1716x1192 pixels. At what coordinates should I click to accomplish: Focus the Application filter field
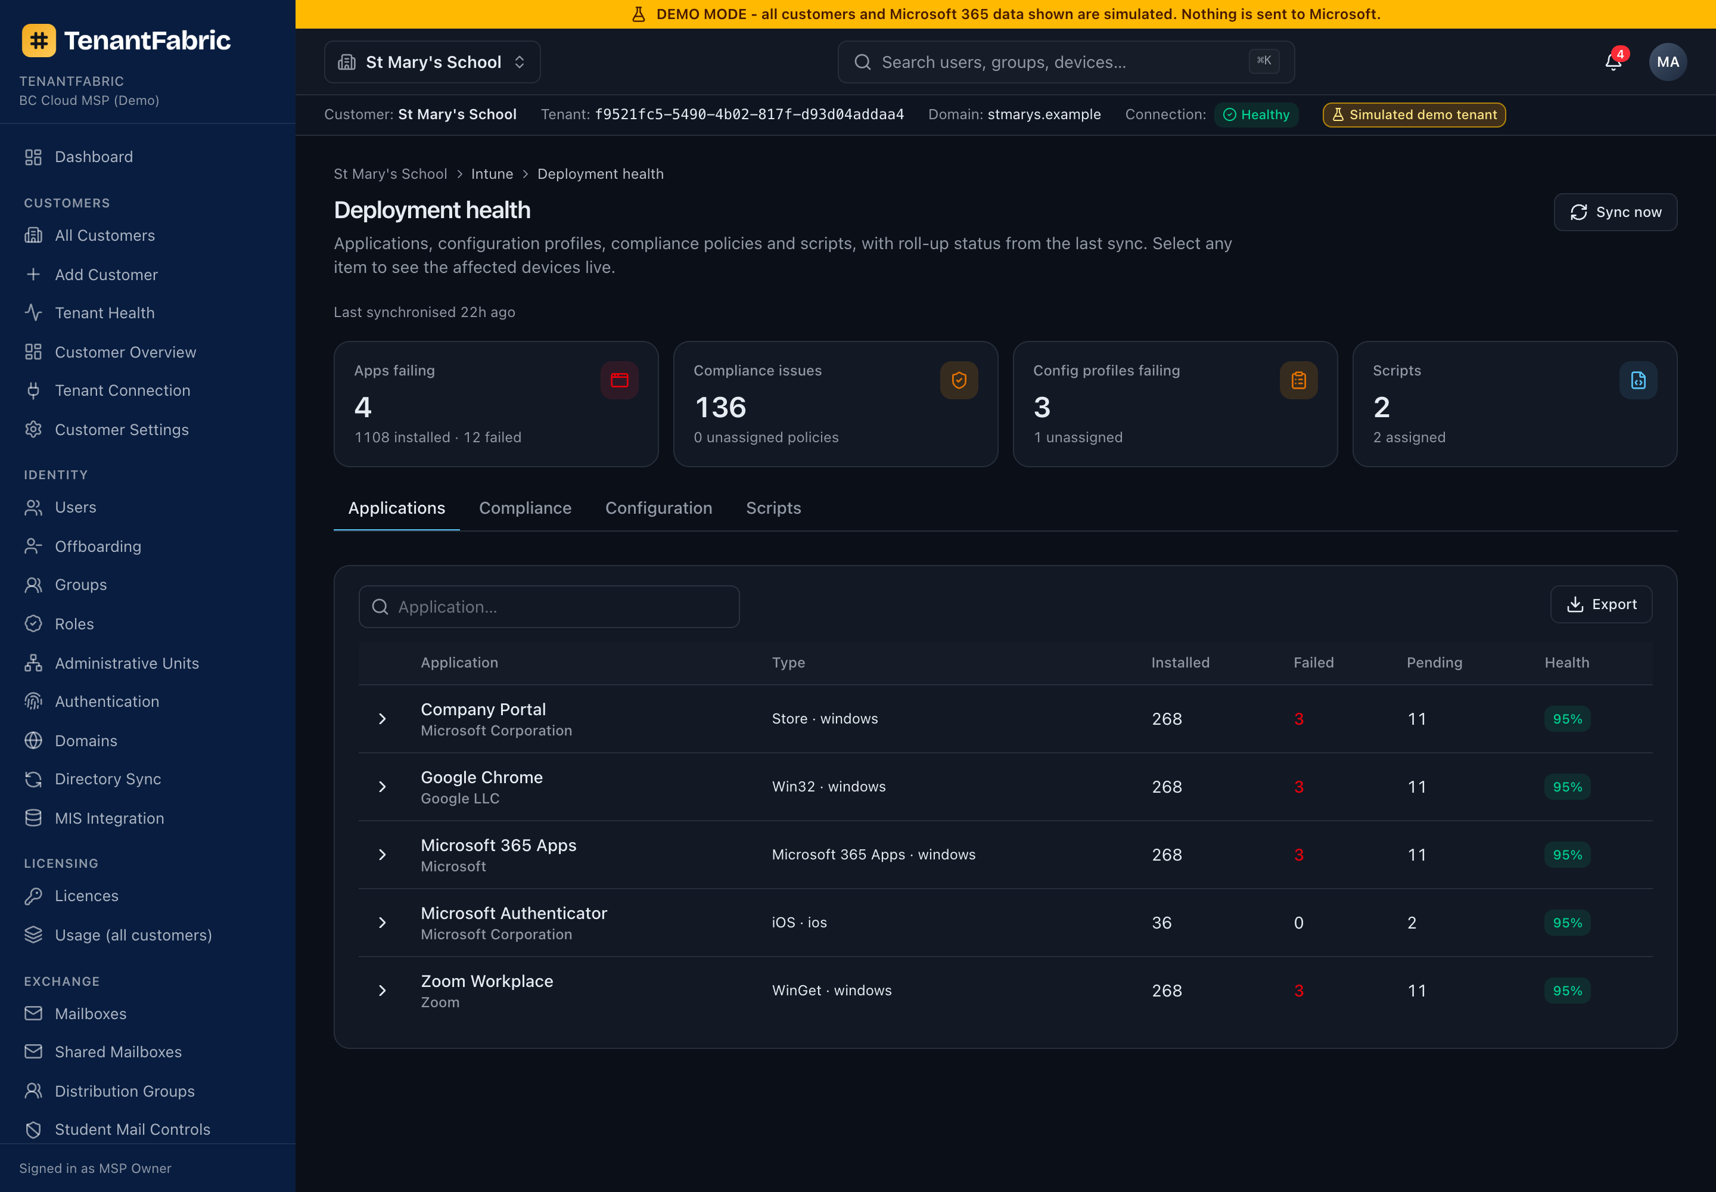pyautogui.click(x=549, y=607)
